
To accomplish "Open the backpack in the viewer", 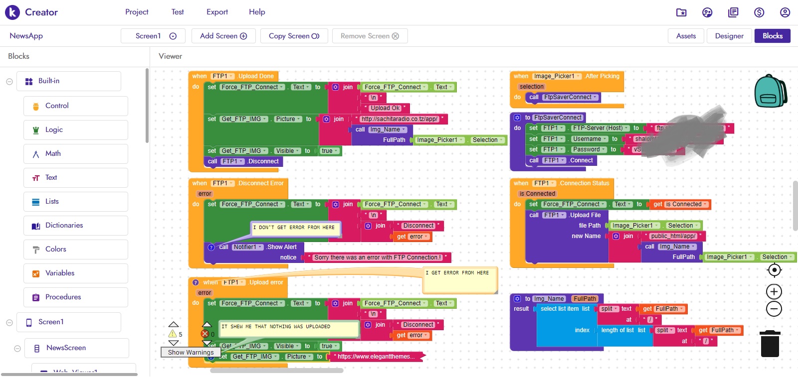I will pos(771,91).
